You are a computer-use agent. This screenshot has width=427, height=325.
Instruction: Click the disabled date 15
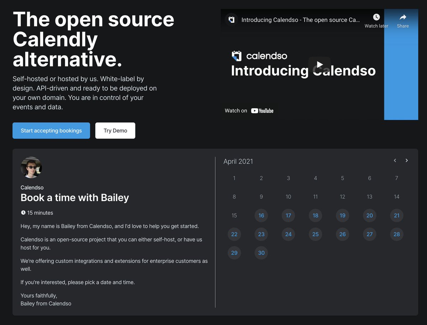coord(234,215)
